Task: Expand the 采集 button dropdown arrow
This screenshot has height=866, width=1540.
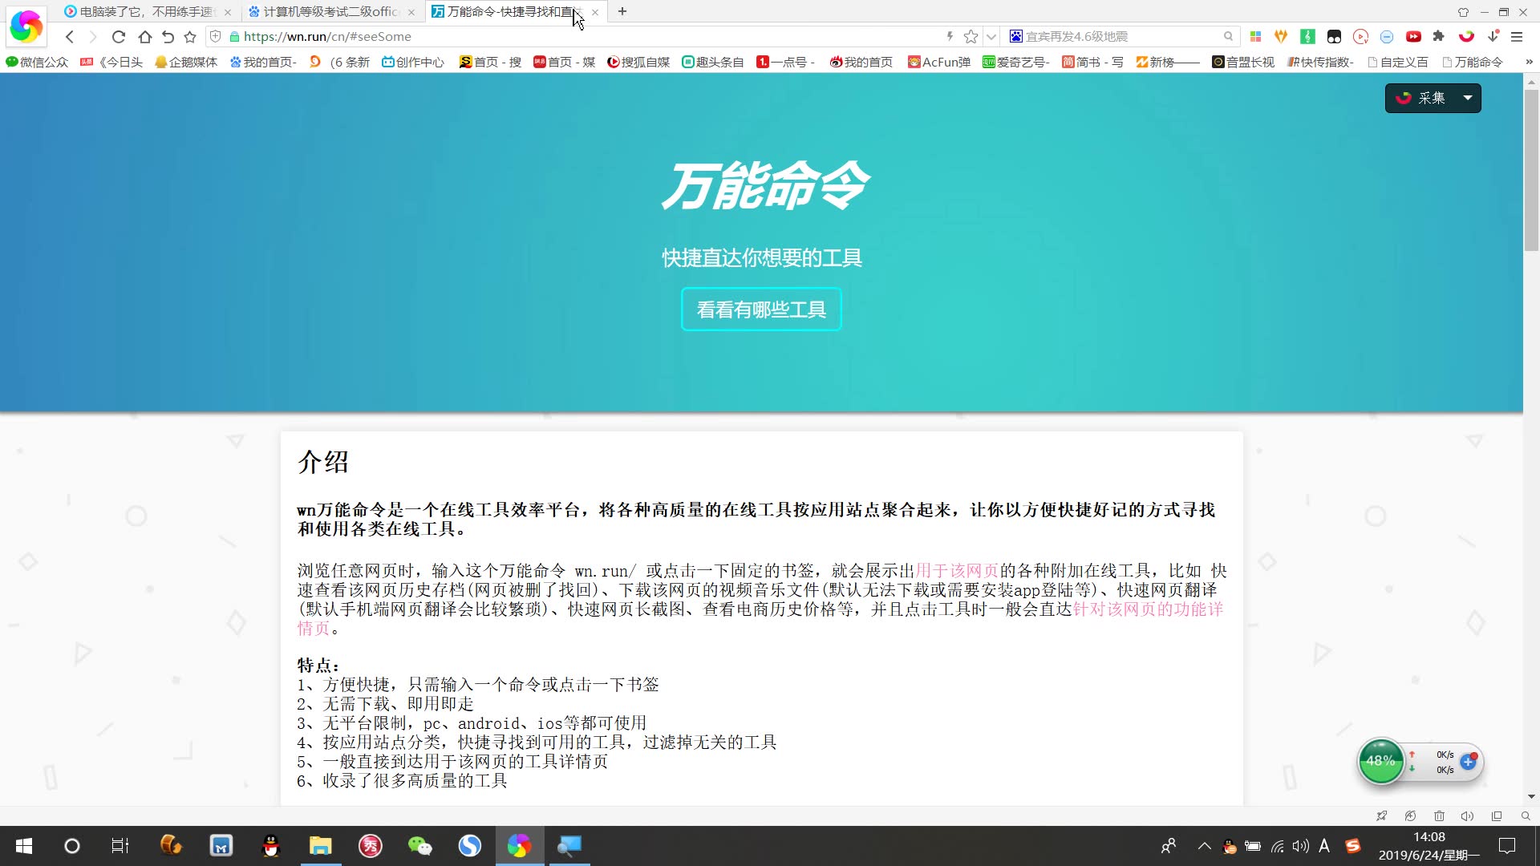Action: pyautogui.click(x=1468, y=98)
